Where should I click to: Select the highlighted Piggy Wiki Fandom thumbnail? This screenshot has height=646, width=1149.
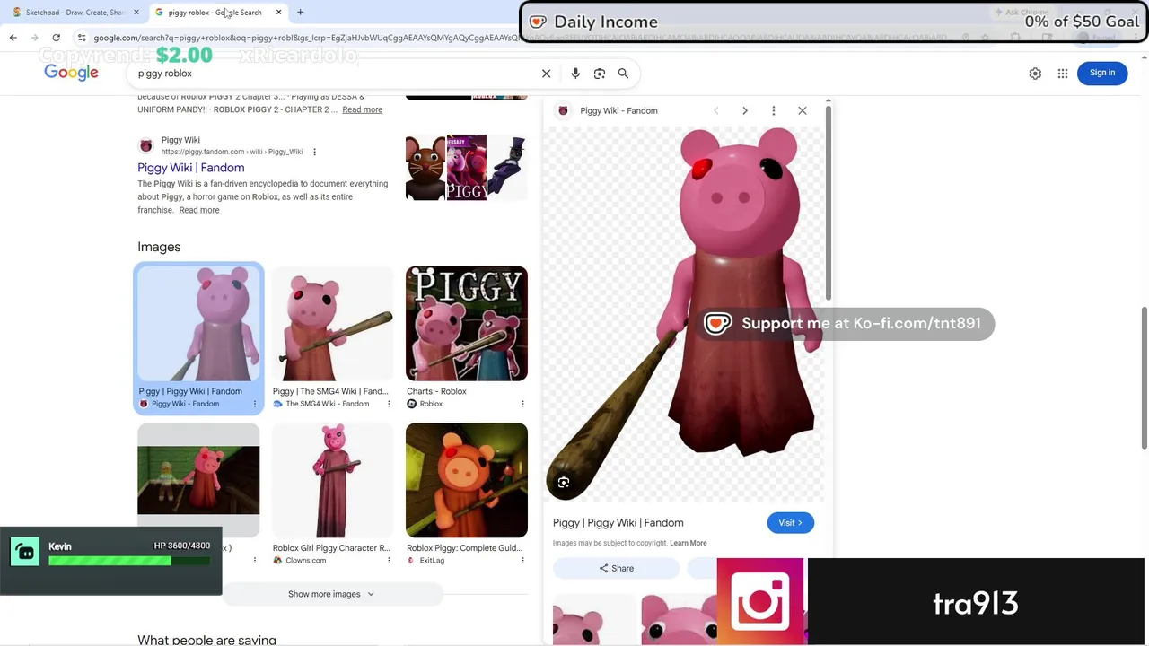(198, 324)
